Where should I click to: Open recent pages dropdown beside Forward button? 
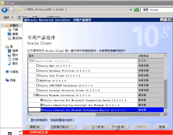(x=16, y=10)
